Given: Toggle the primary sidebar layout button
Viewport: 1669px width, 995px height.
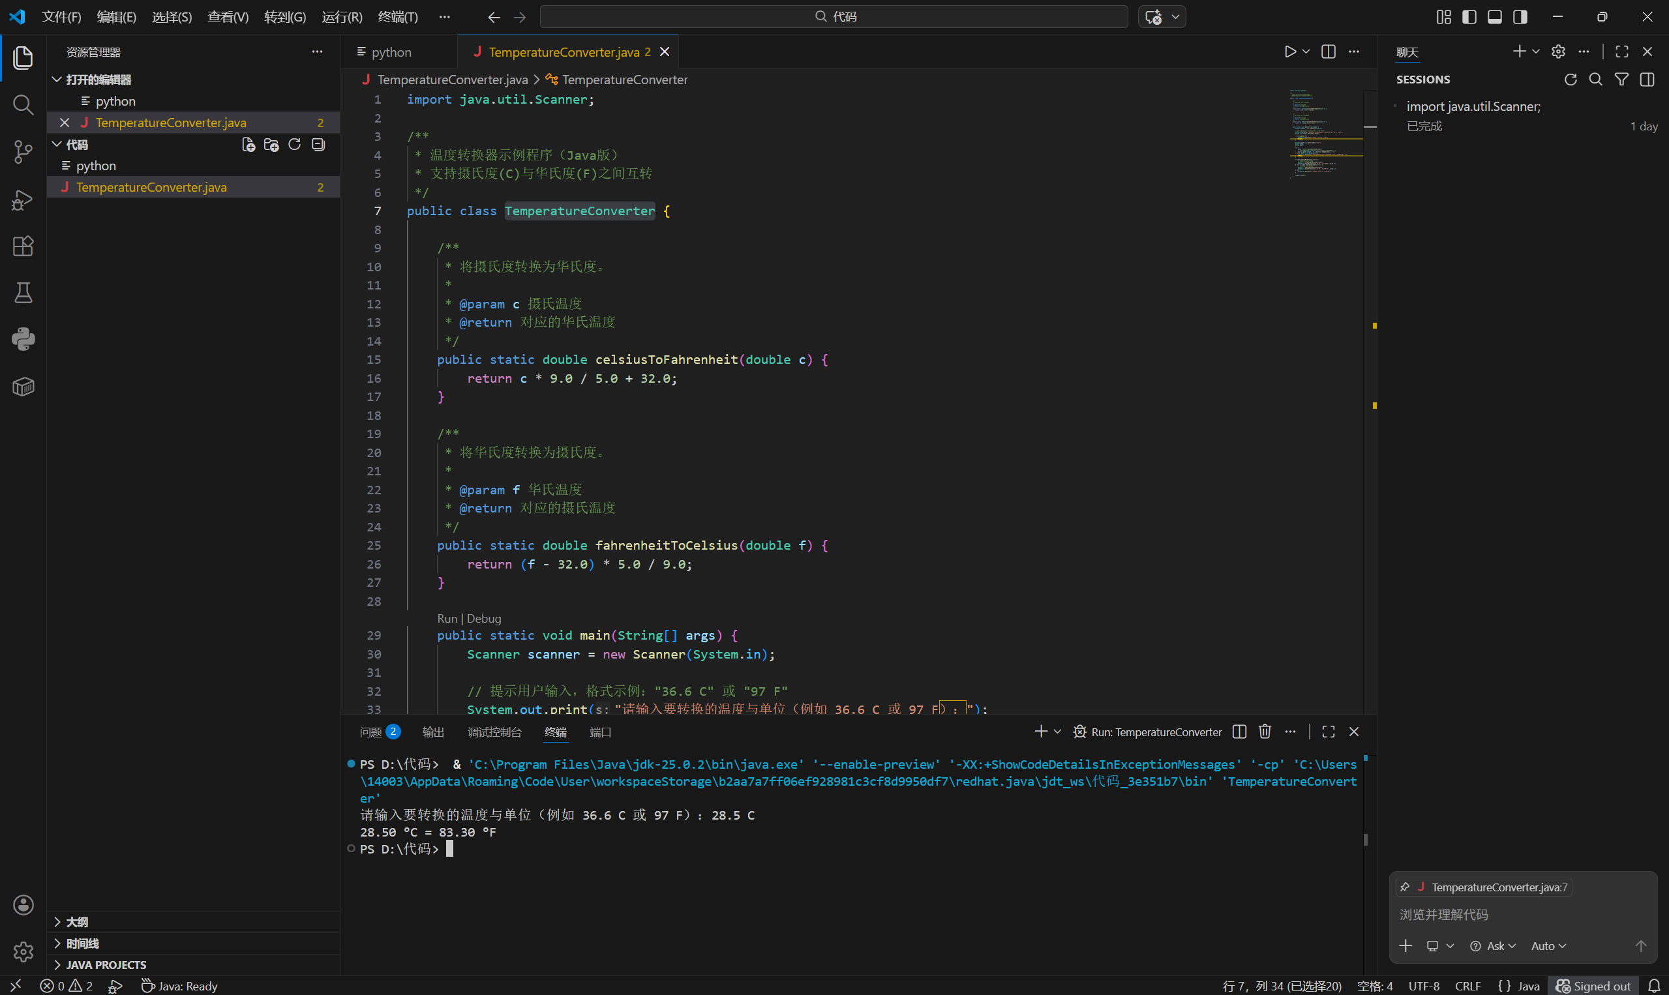Looking at the screenshot, I should tap(1469, 17).
